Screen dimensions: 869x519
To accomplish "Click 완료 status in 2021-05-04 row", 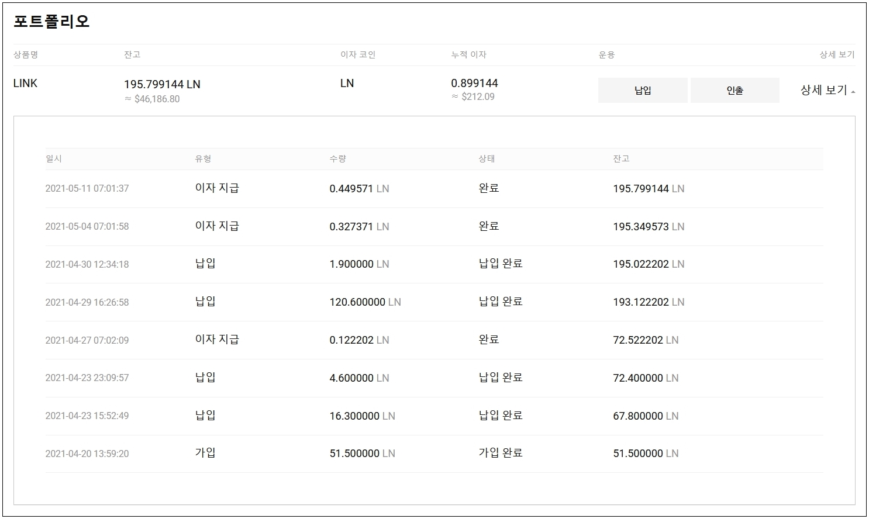I will pyautogui.click(x=489, y=226).
